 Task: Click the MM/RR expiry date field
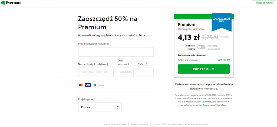pos(126,72)
